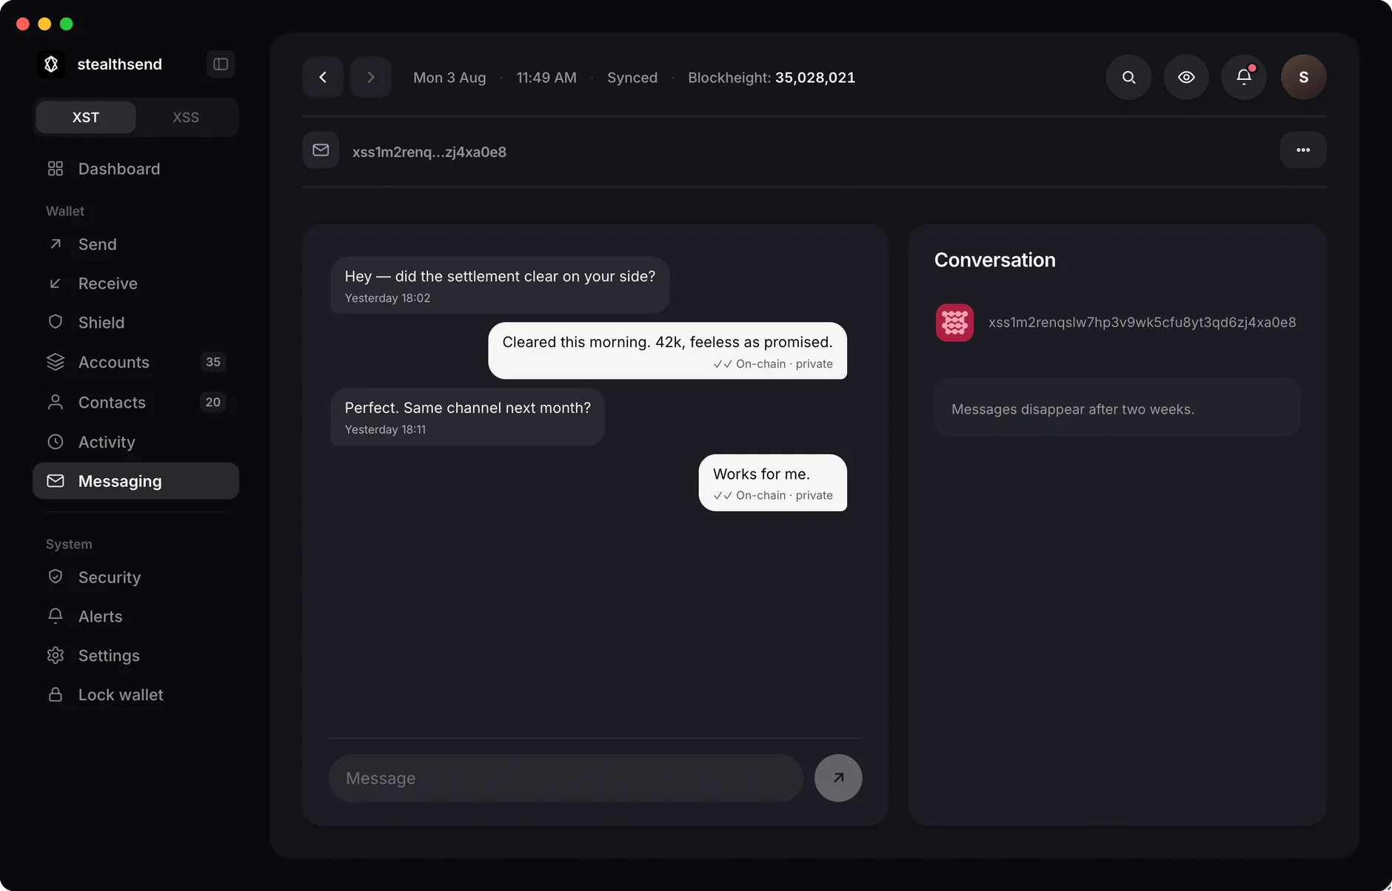Open the Send page
This screenshot has width=1392, height=891.
136,244
